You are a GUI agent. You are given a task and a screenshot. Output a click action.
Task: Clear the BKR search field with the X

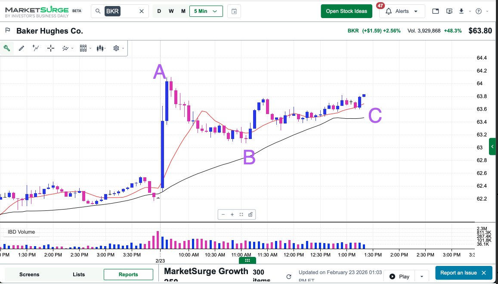tap(142, 11)
